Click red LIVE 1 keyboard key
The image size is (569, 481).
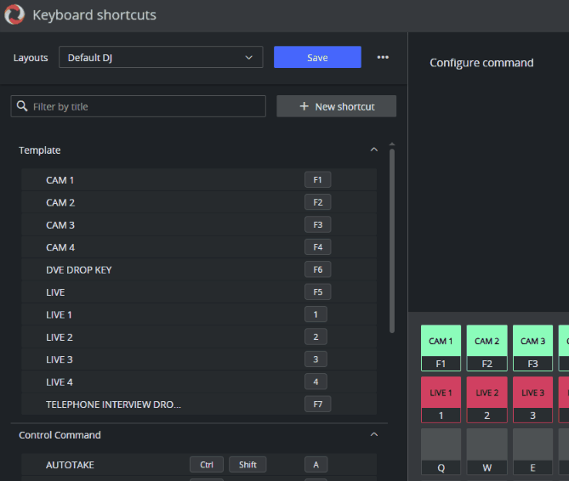coord(441,399)
